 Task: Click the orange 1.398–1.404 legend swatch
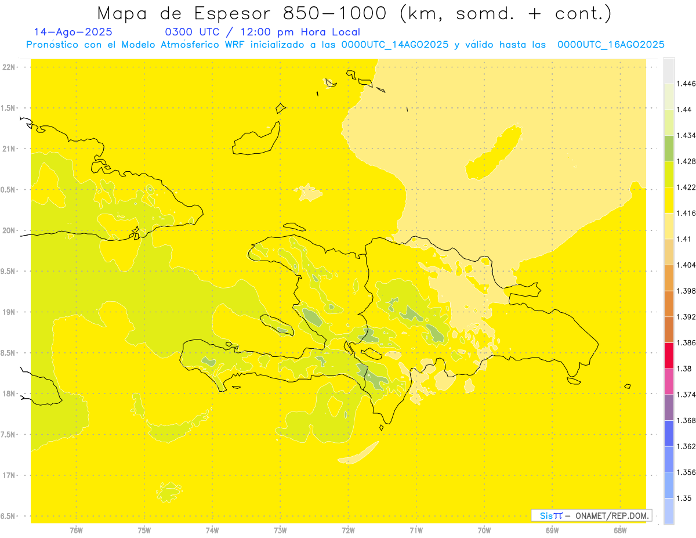669,277
